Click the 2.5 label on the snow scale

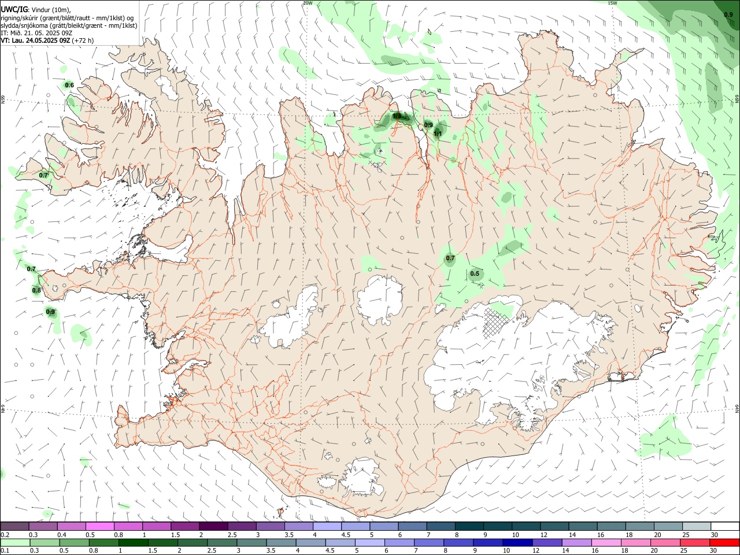click(x=232, y=535)
